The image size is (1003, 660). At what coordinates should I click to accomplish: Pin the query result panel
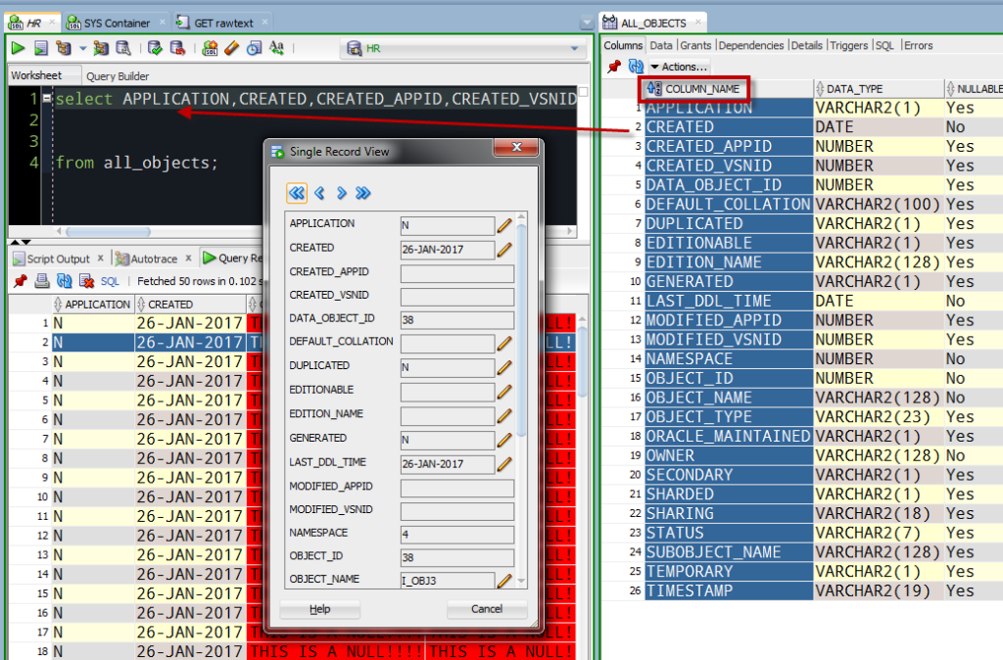click(20, 281)
